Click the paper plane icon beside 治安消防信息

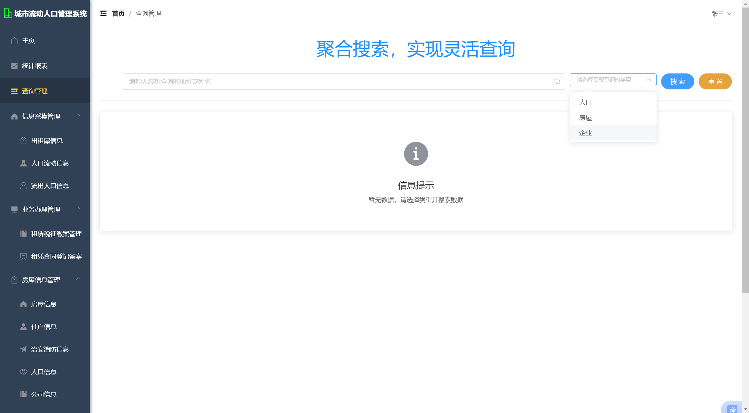[x=23, y=349]
